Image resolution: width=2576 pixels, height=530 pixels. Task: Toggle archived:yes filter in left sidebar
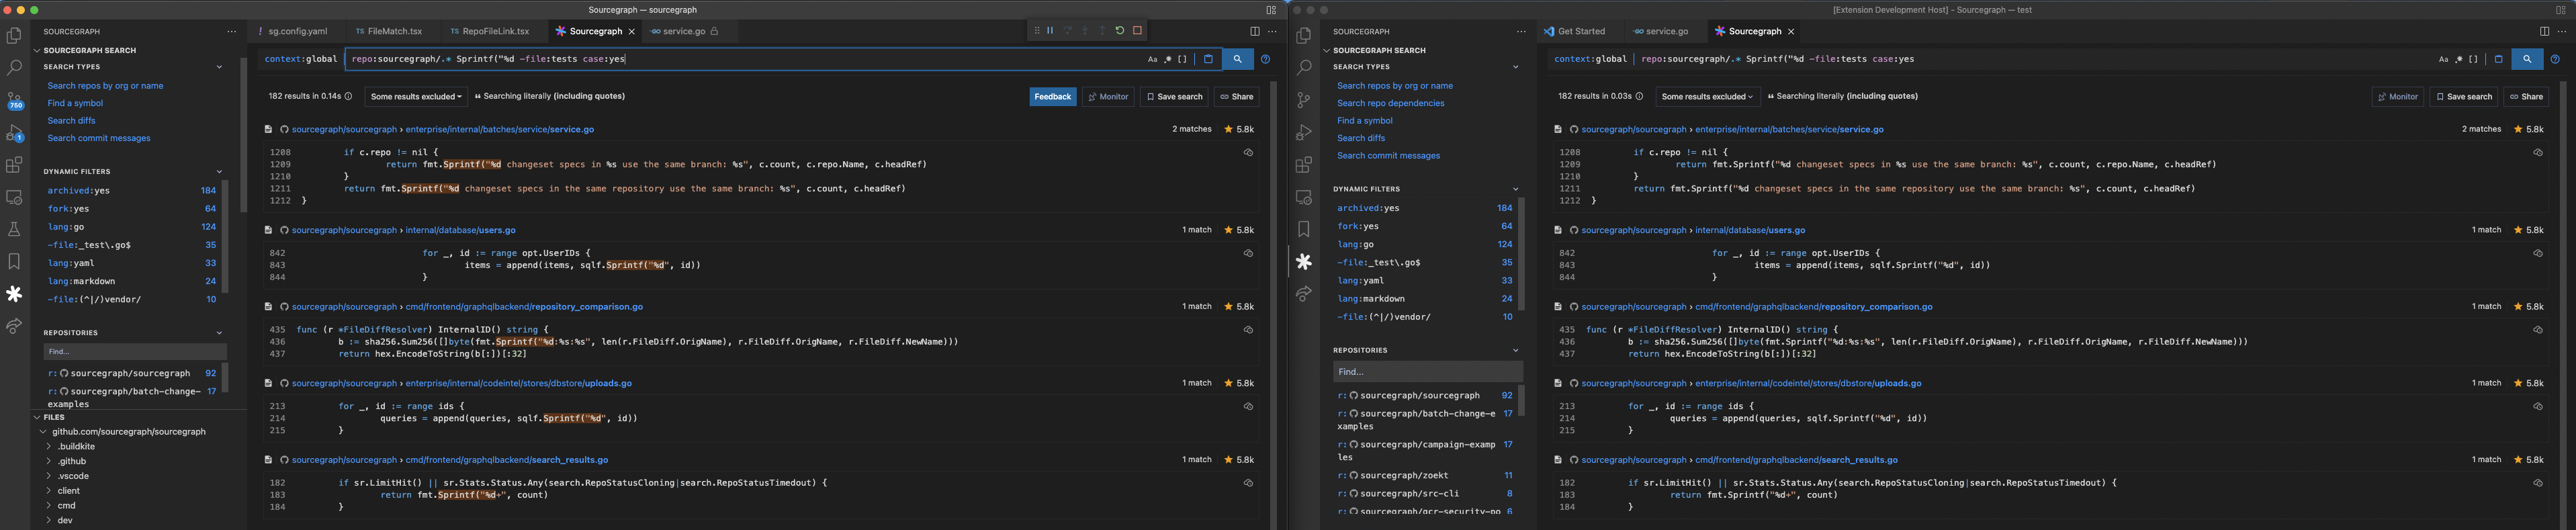pos(131,191)
